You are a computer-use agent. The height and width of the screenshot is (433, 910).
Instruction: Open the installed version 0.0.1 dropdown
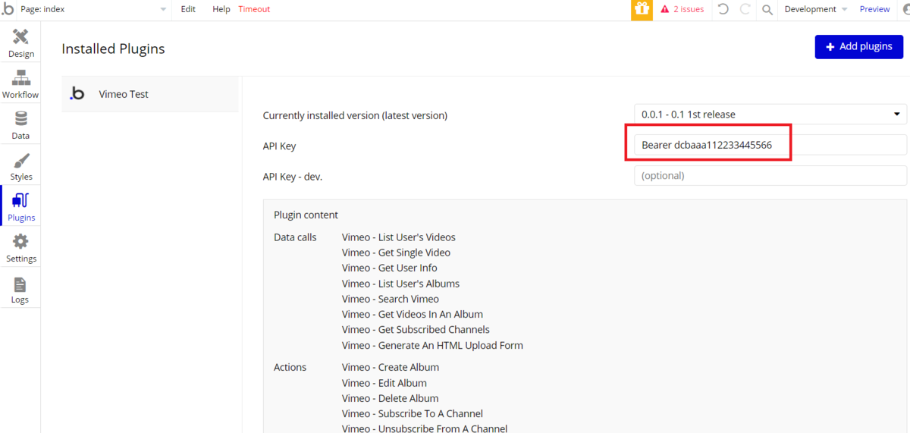coord(770,115)
